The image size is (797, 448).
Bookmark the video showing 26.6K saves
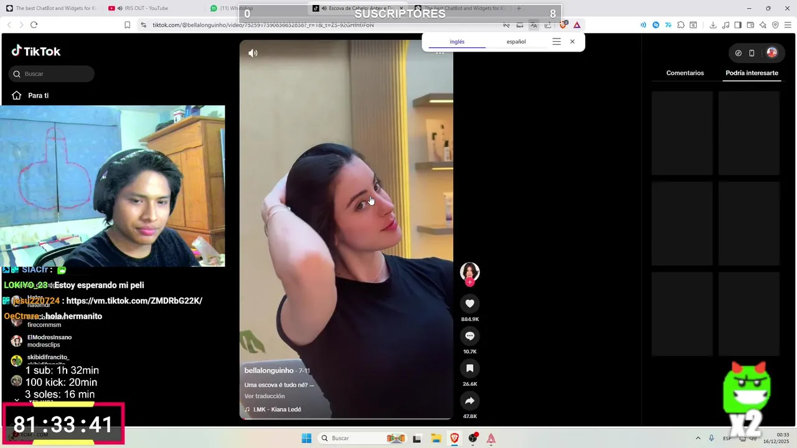click(x=469, y=368)
